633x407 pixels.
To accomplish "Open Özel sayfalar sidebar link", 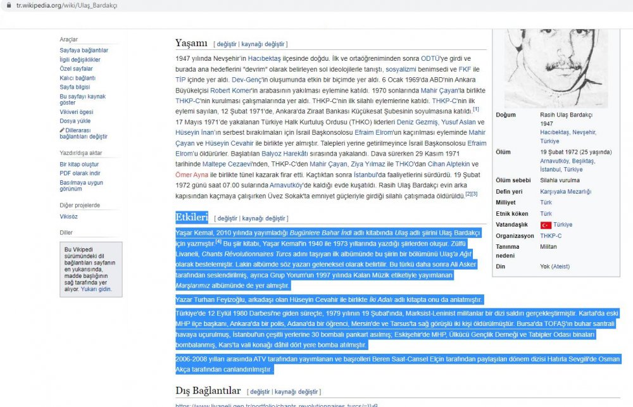I will coord(77,68).
